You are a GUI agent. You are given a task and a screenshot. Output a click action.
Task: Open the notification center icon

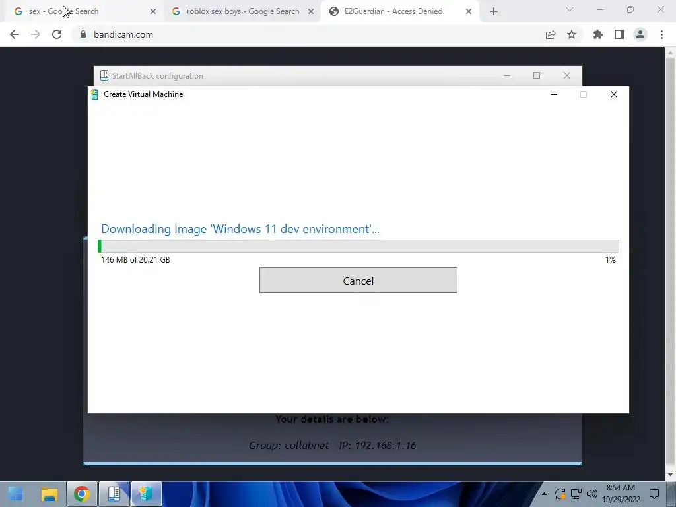[654, 494]
